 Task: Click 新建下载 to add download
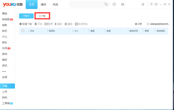(x=26, y=24)
